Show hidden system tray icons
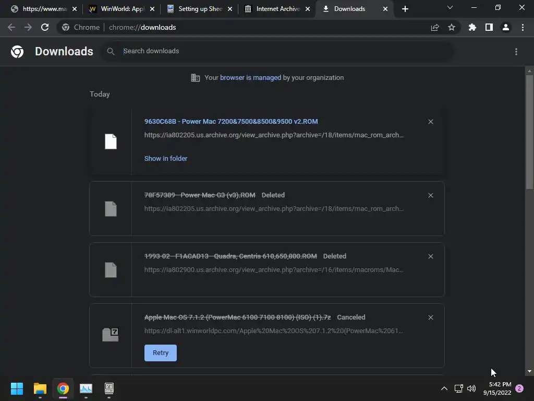The width and height of the screenshot is (534, 401). tap(444, 388)
